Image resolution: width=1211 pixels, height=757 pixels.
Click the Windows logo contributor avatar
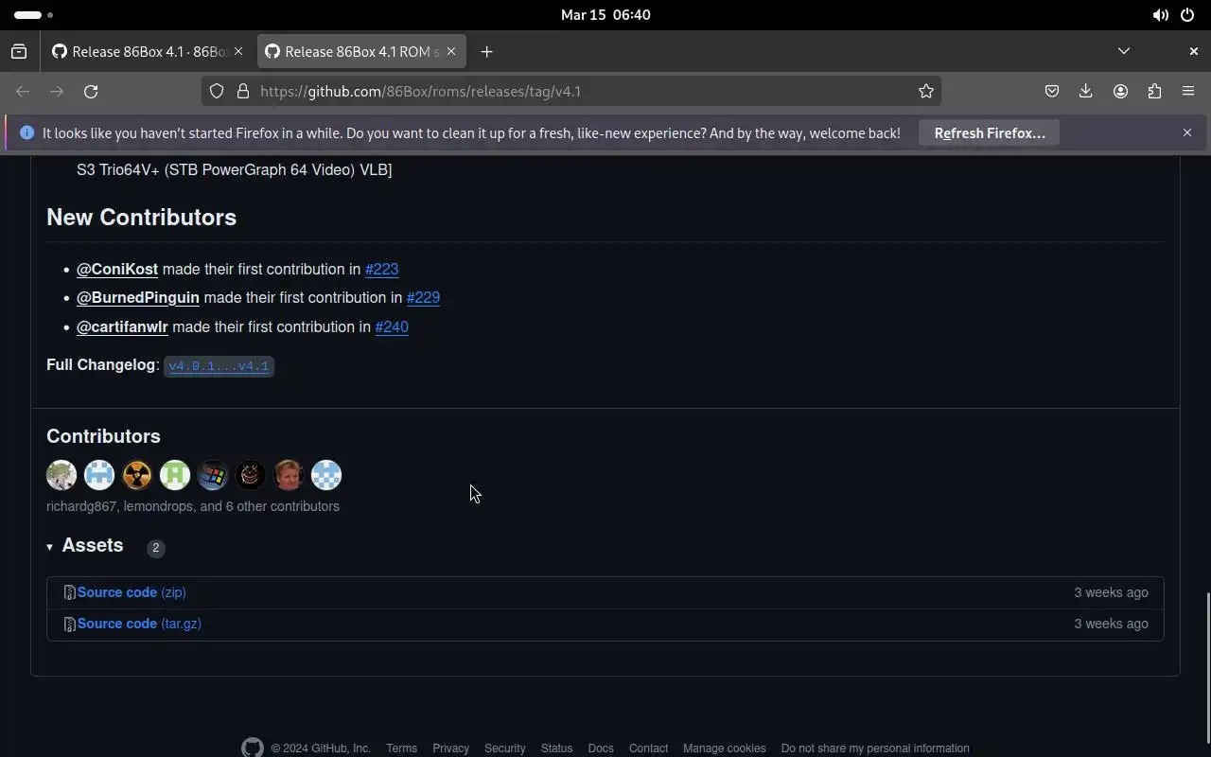[213, 475]
